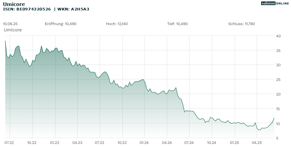Click the 01.25 x-axis date label
This screenshot has height=146, width=291.
click(235, 143)
